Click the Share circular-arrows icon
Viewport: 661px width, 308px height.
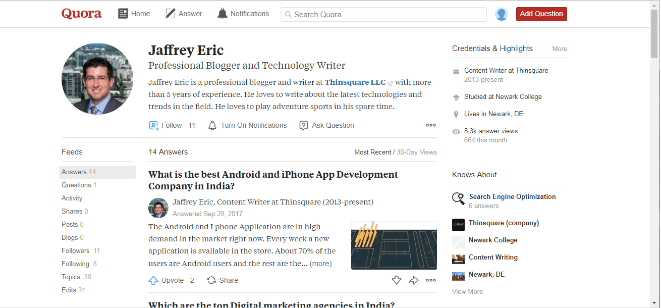point(211,280)
